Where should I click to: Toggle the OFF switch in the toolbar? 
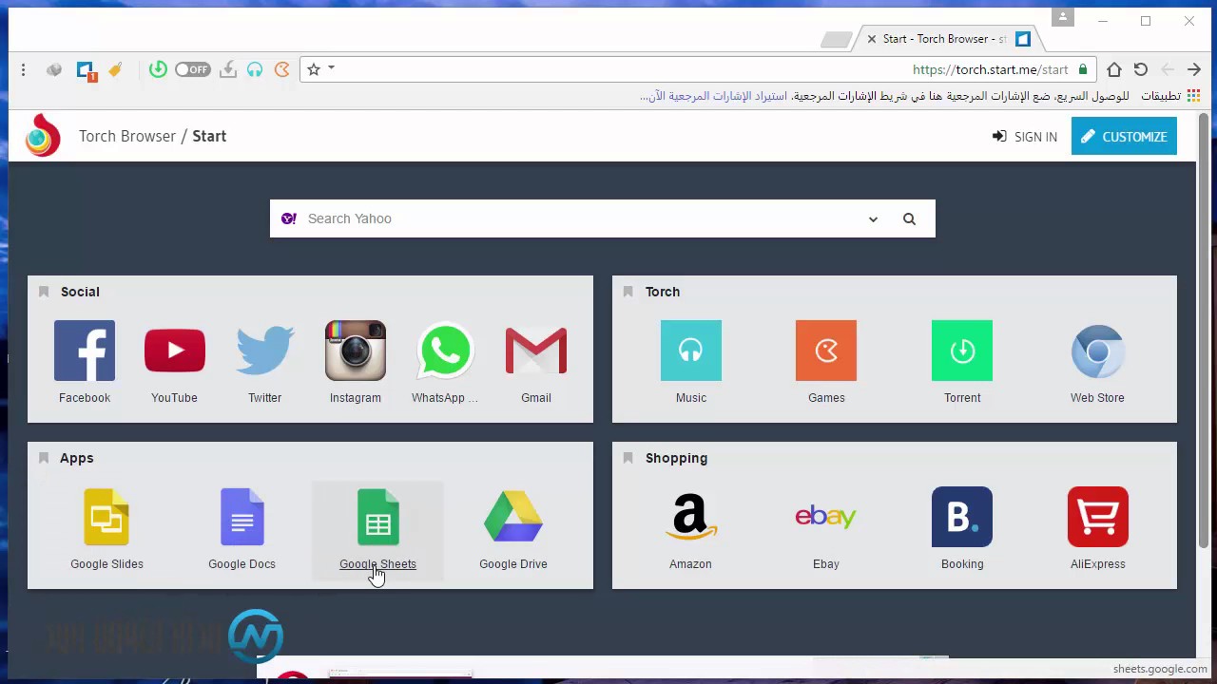(x=193, y=69)
